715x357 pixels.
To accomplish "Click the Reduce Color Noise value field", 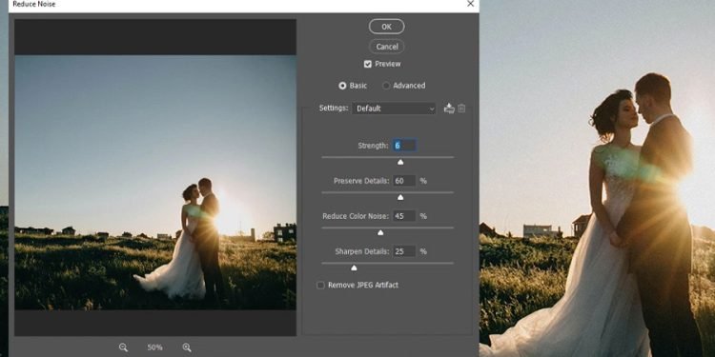I will tap(404, 216).
